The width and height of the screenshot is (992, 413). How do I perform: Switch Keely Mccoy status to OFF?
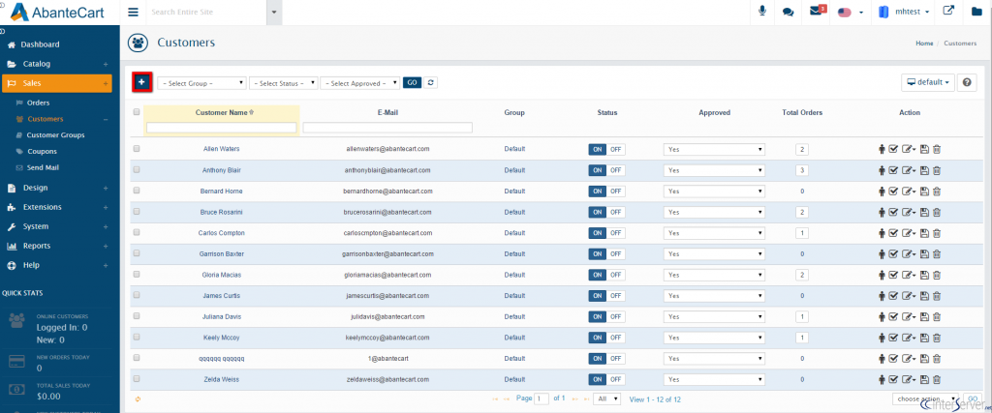[616, 338]
